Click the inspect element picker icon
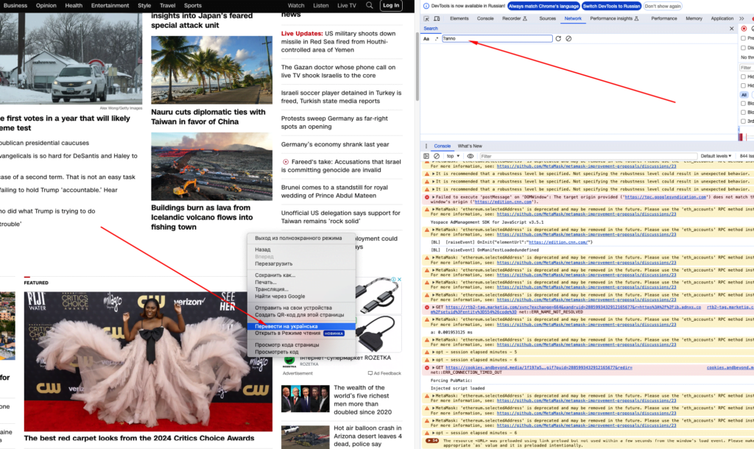 (x=428, y=18)
